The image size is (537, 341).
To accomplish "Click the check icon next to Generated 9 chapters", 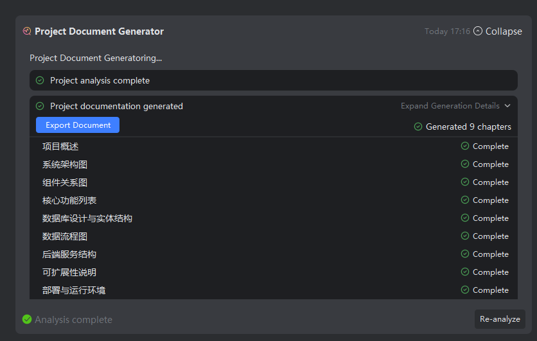I will click(418, 127).
